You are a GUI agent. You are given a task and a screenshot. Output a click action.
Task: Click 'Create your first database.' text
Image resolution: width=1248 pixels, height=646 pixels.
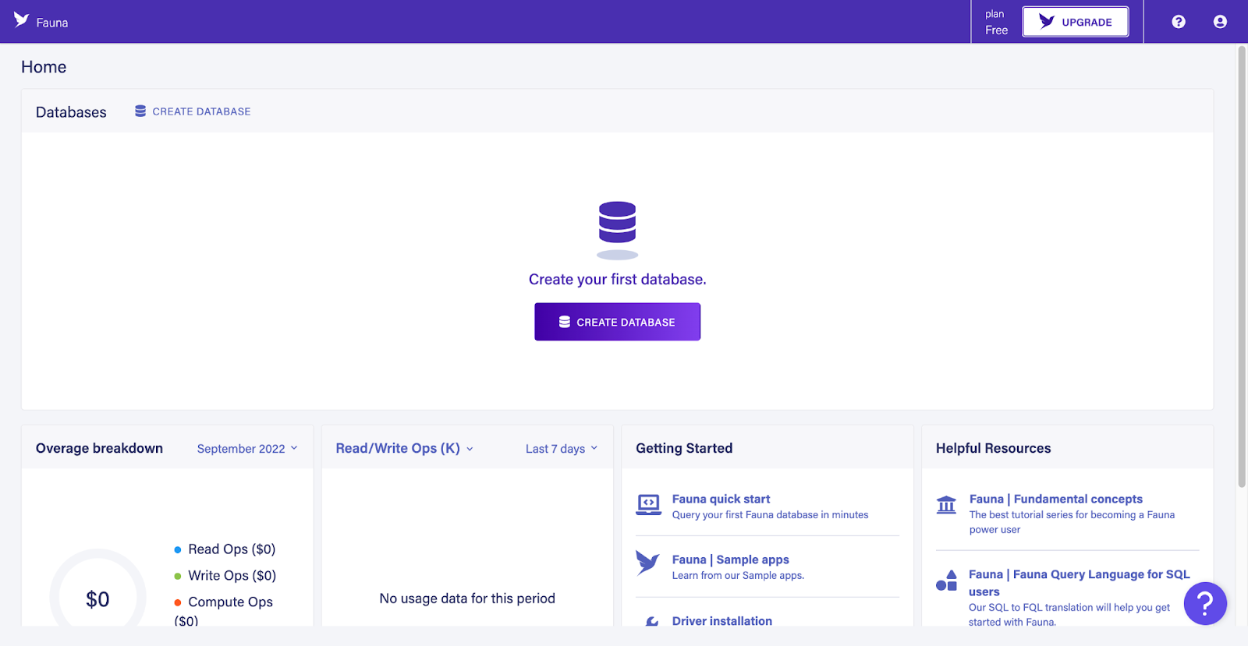coord(617,279)
